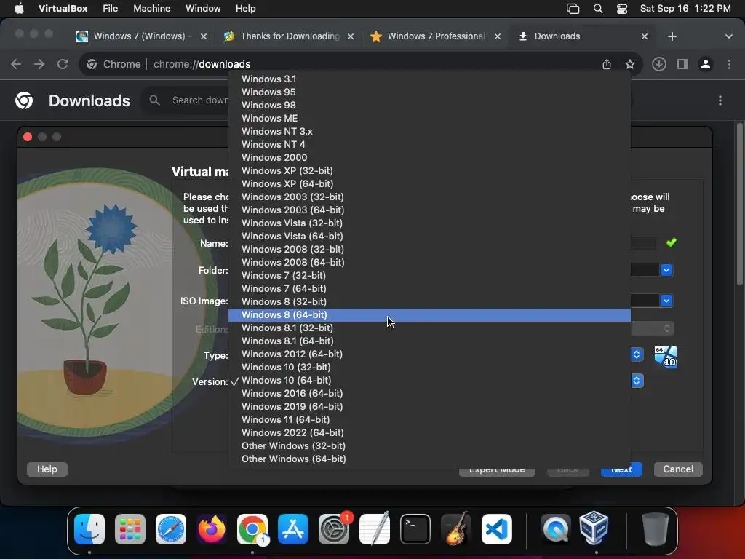This screenshot has width=745, height=559.
Task: Select Windows 3.1 entry
Action: (429, 79)
